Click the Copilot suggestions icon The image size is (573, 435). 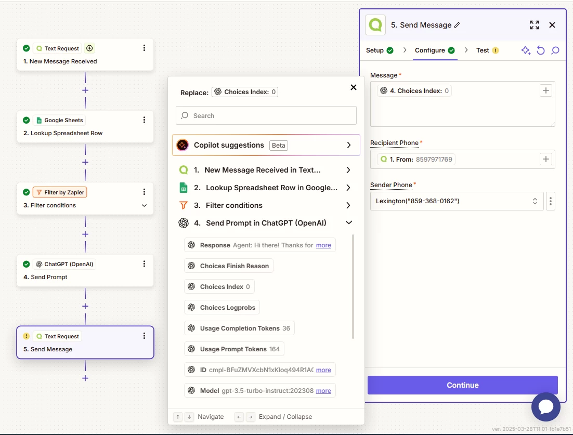pos(183,145)
